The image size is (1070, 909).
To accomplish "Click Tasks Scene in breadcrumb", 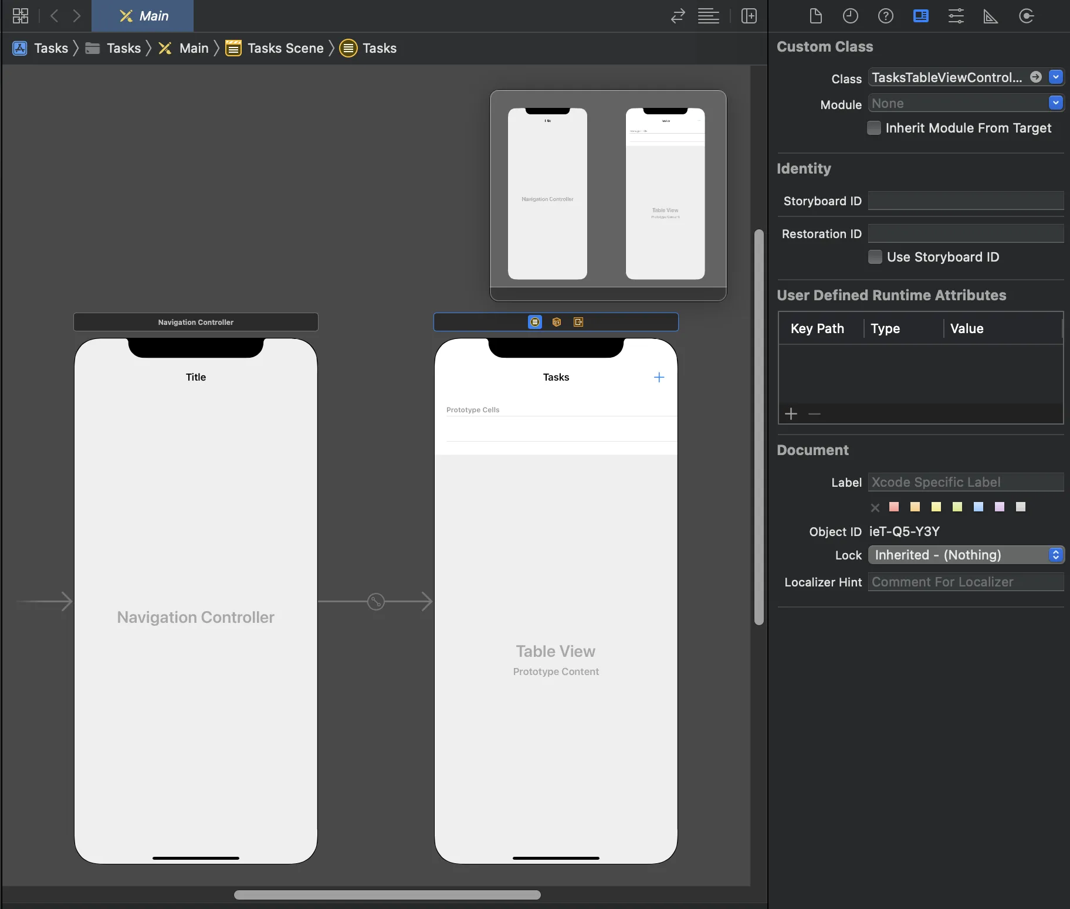I will 275,48.
